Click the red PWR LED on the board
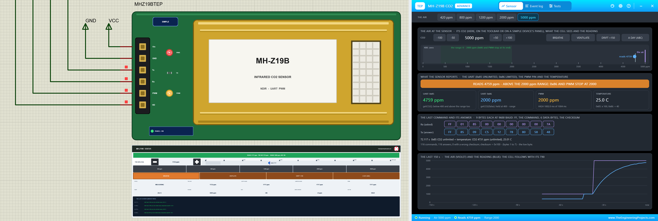Screen dimensions: 658x221 tap(169, 53)
